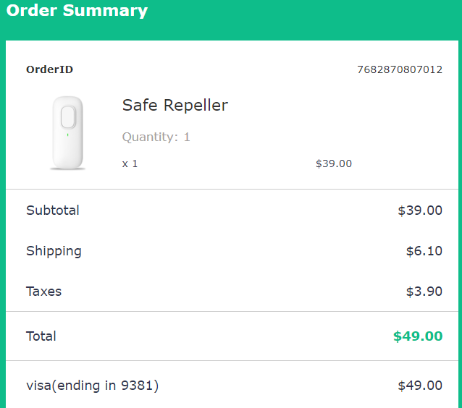
Task: Click the Taxes label
Action: coord(43,292)
